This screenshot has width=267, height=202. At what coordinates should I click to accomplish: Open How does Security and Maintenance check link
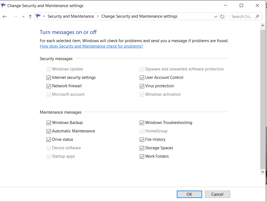(x=91, y=46)
